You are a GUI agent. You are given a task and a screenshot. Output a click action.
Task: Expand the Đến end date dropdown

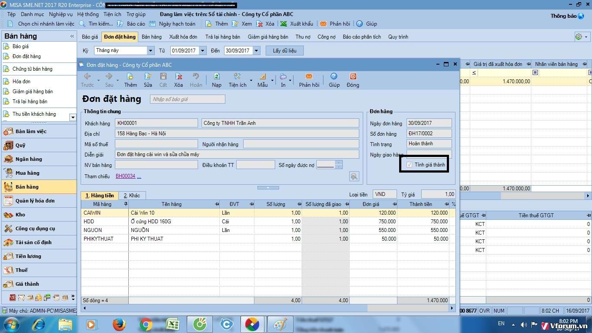pyautogui.click(x=256, y=51)
